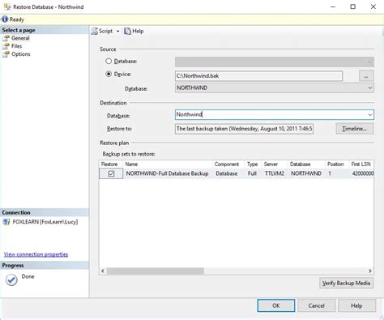This screenshot has height=320, width=384.
Task: Open the Script dropdown arrow
Action: point(117,32)
